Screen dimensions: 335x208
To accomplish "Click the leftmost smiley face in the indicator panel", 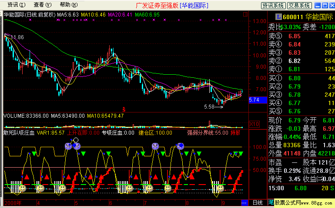I will point(23,188).
